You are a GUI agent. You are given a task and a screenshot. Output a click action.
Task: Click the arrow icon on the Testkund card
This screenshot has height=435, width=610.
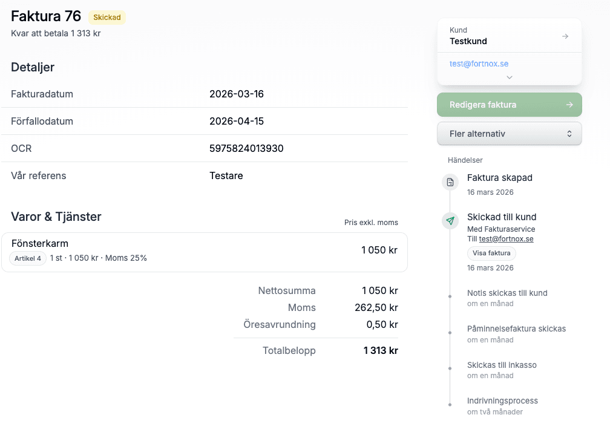click(565, 36)
